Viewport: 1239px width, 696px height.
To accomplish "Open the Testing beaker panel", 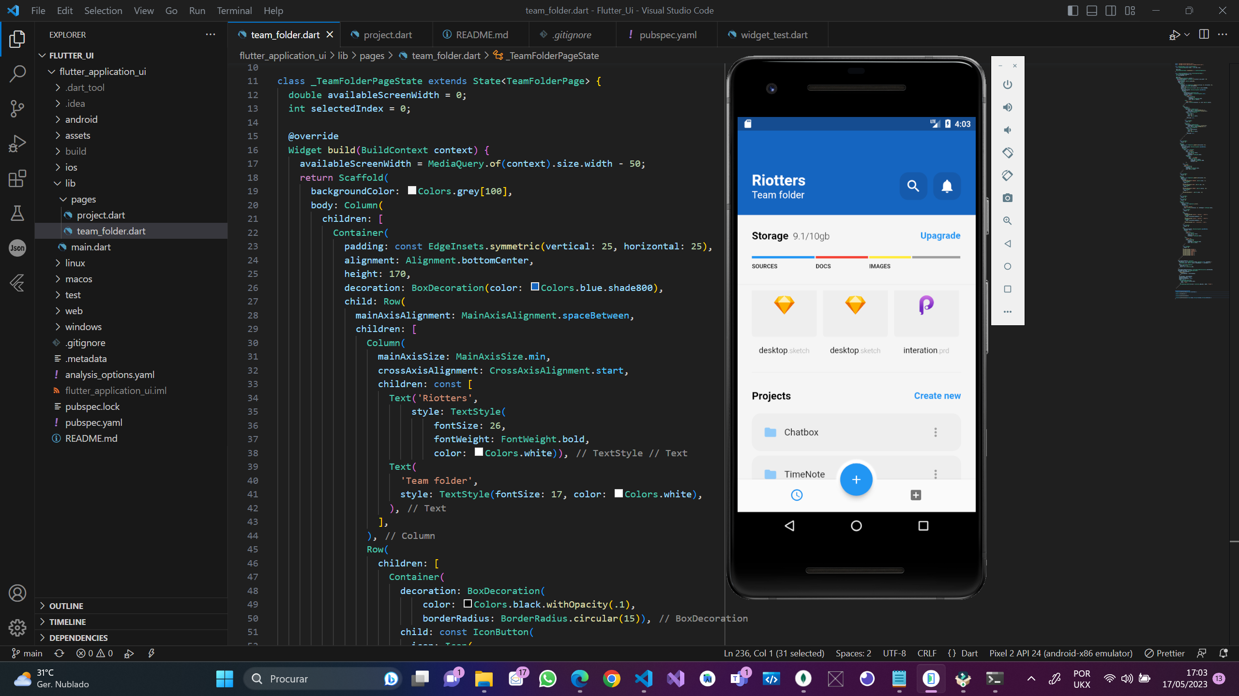I will 17,213.
